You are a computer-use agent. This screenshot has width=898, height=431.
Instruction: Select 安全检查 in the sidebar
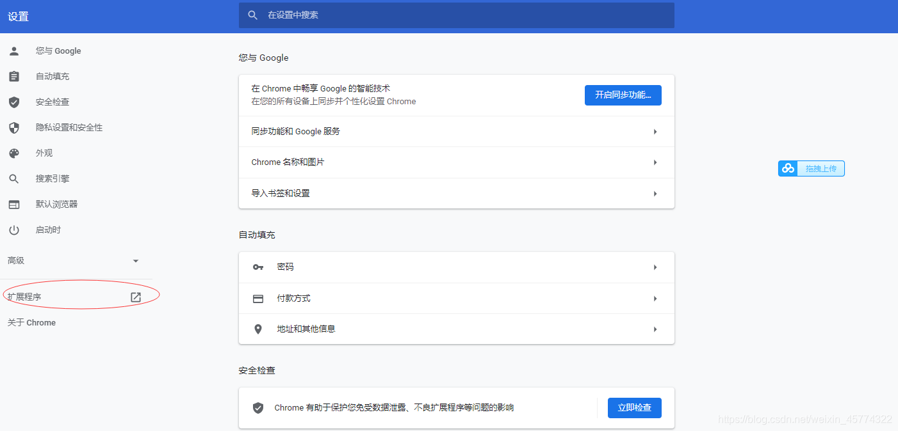(53, 102)
